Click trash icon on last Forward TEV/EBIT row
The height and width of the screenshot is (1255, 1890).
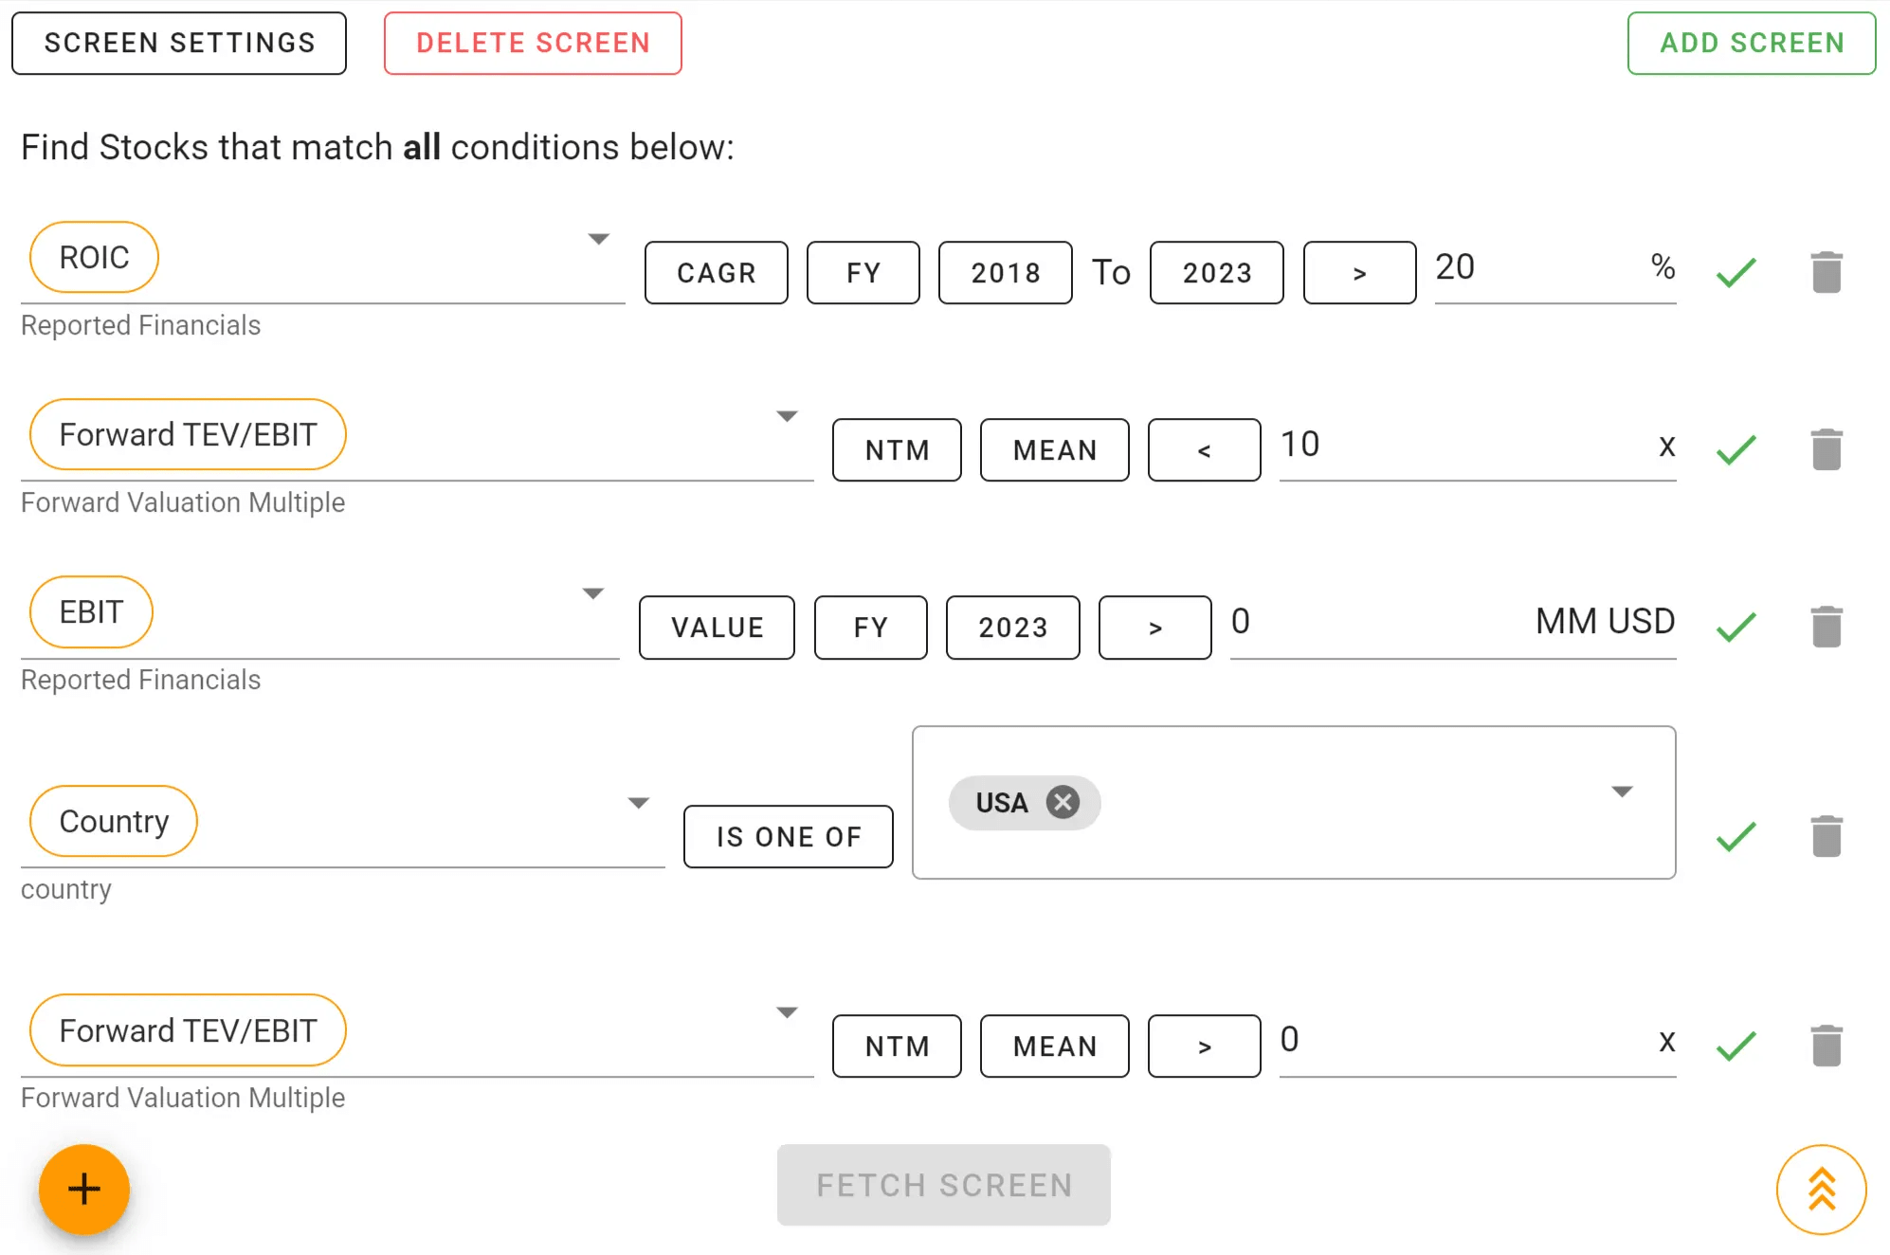tap(1826, 1046)
